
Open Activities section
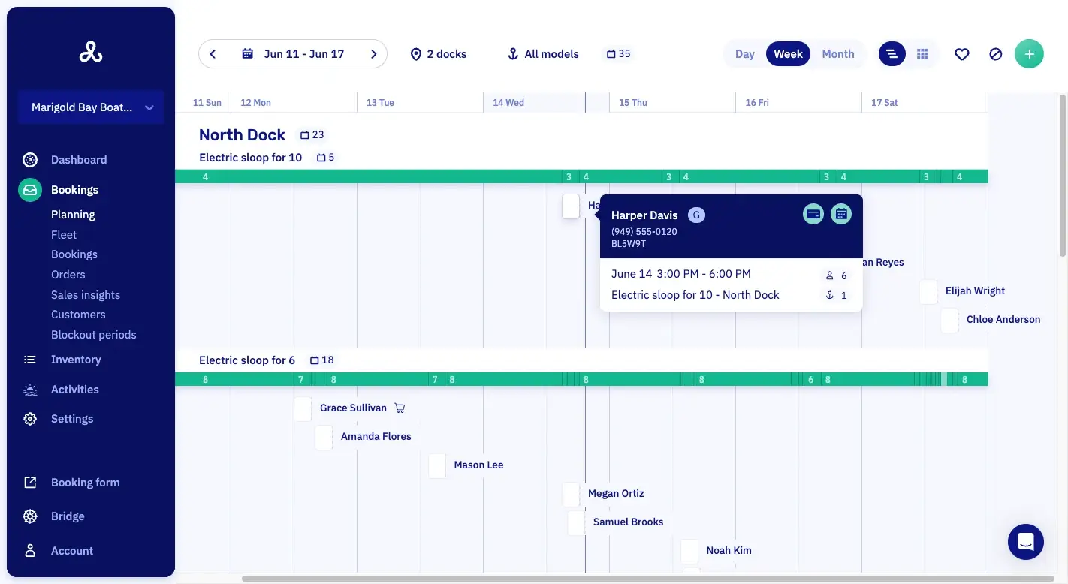75,390
